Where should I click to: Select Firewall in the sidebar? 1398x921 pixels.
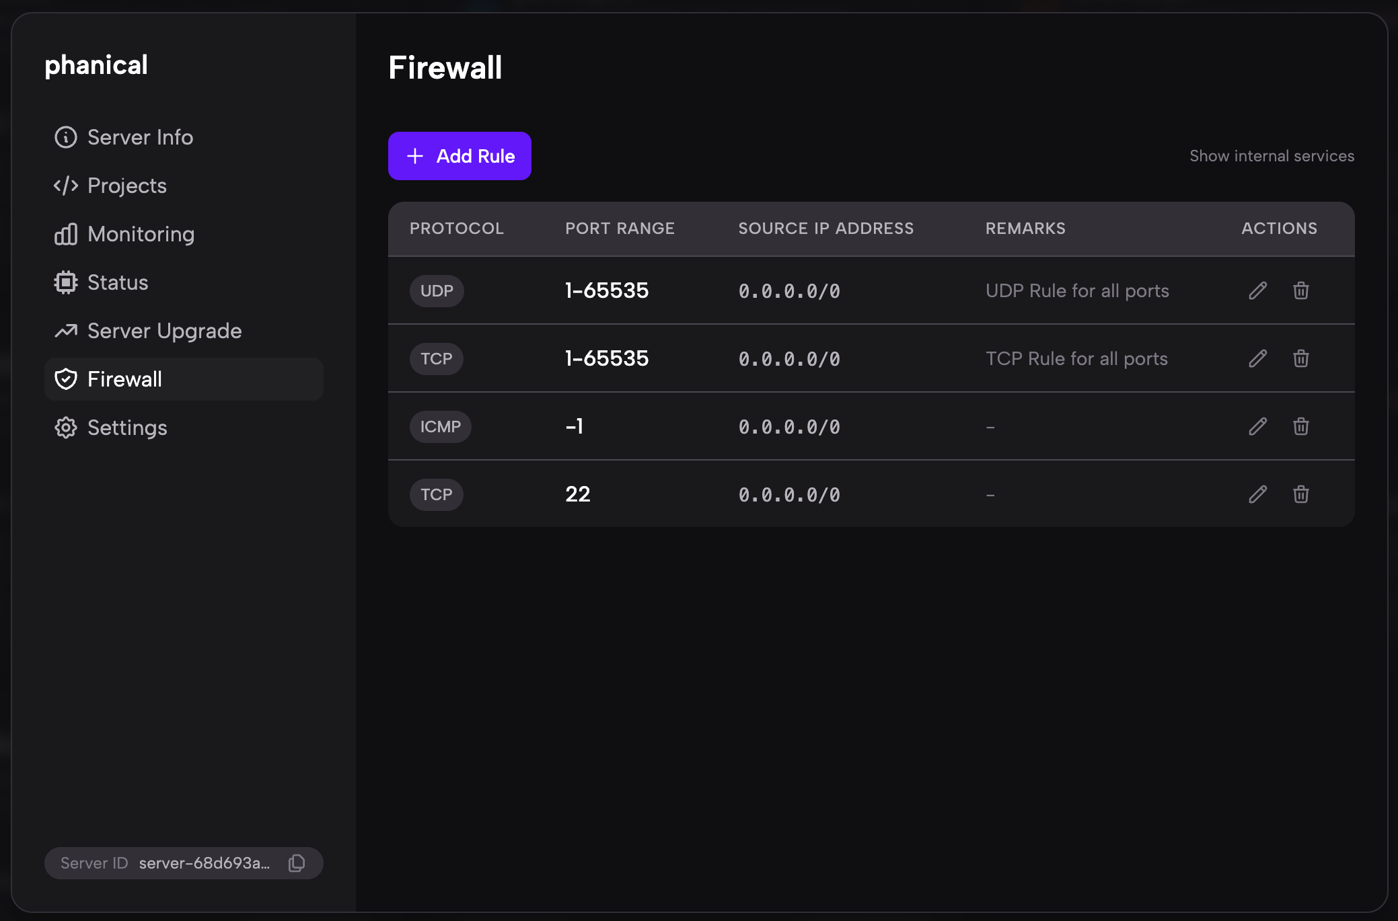pyautogui.click(x=124, y=379)
